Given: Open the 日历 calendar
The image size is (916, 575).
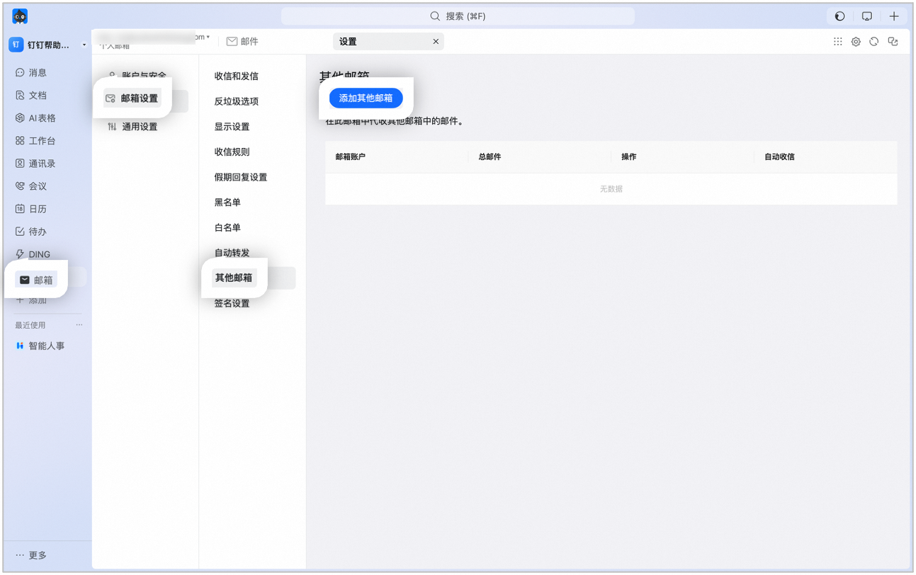Looking at the screenshot, I should pos(31,209).
